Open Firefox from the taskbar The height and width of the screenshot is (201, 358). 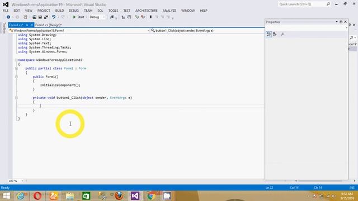click(x=119, y=196)
